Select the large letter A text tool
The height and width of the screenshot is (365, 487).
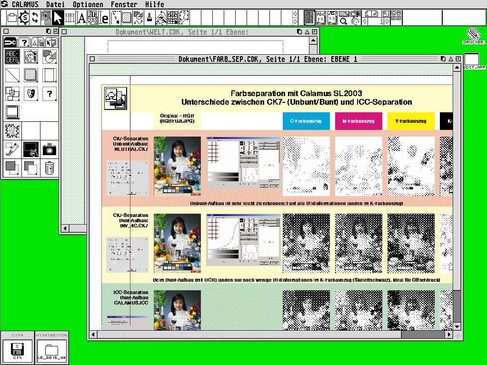[81, 18]
